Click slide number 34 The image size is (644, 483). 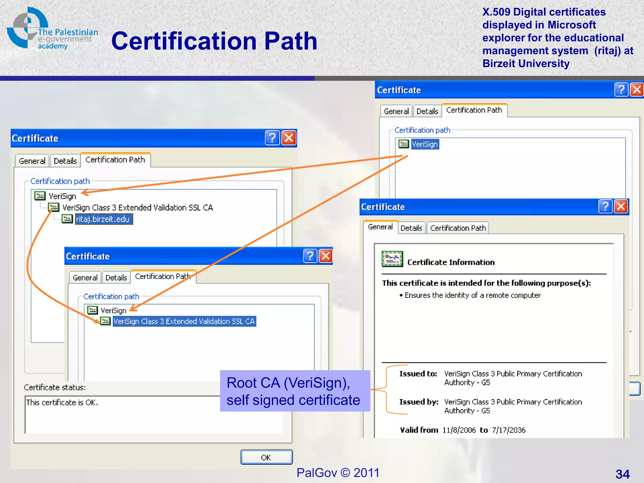click(x=623, y=474)
